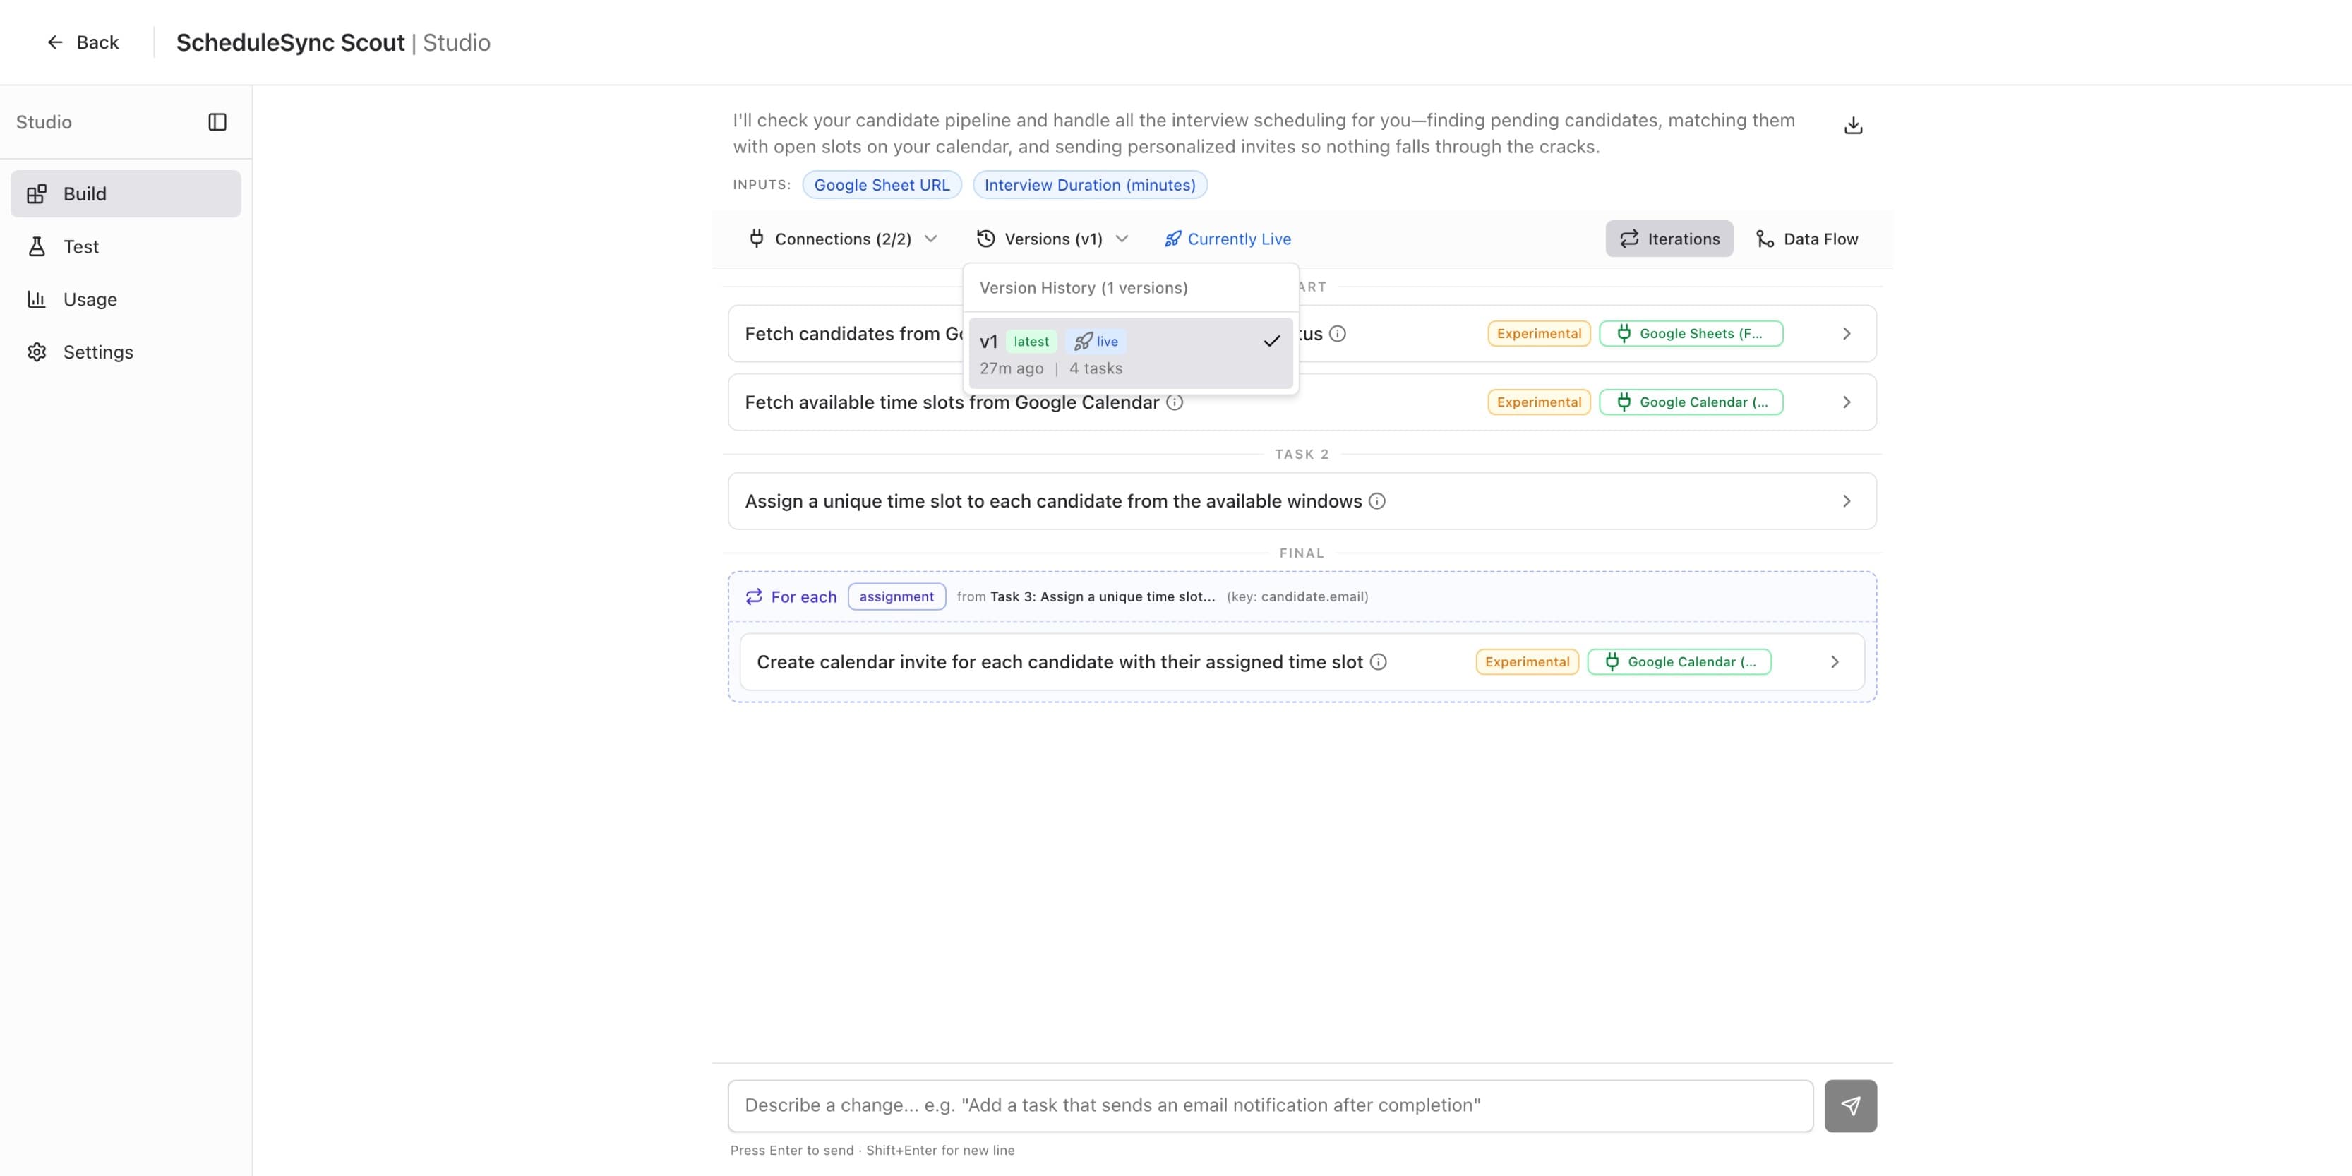Click the download icon beside the description
Viewport: 2352px width, 1176px height.
1852,126
